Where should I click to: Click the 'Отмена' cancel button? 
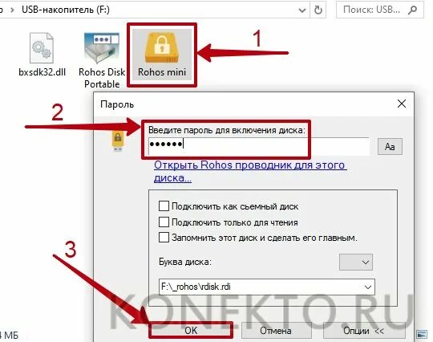click(x=276, y=331)
